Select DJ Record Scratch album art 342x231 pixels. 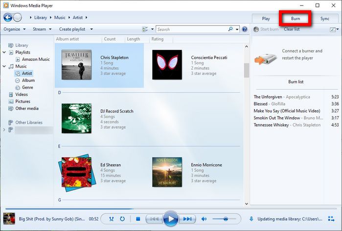(76, 119)
